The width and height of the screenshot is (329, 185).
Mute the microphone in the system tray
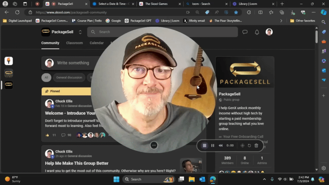point(272,179)
